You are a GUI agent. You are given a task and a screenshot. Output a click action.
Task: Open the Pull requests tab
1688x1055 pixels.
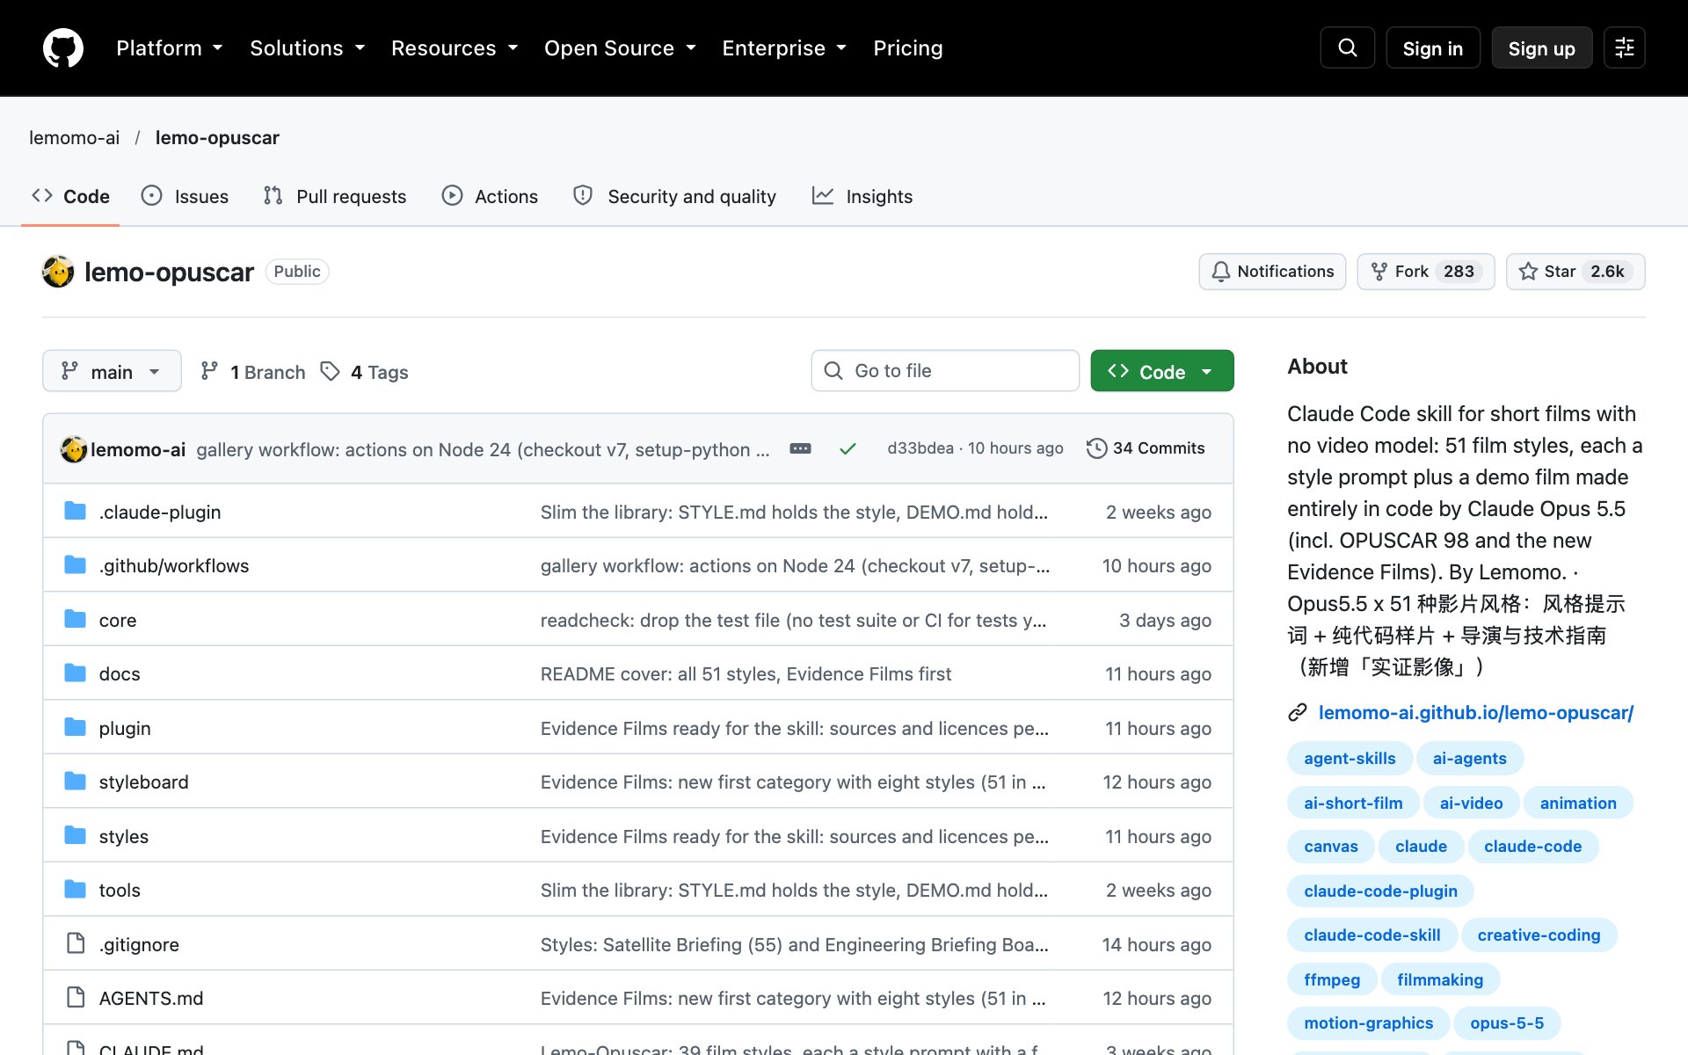(335, 196)
